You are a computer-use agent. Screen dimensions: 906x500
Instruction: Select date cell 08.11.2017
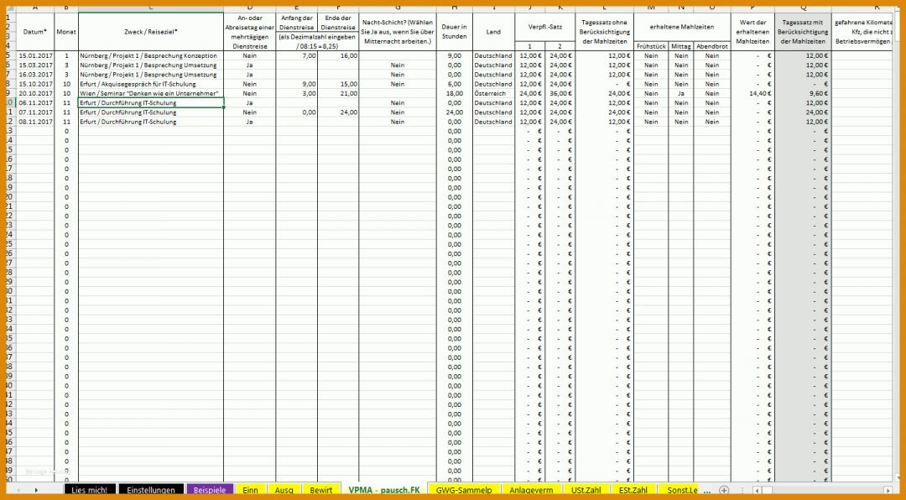click(35, 122)
